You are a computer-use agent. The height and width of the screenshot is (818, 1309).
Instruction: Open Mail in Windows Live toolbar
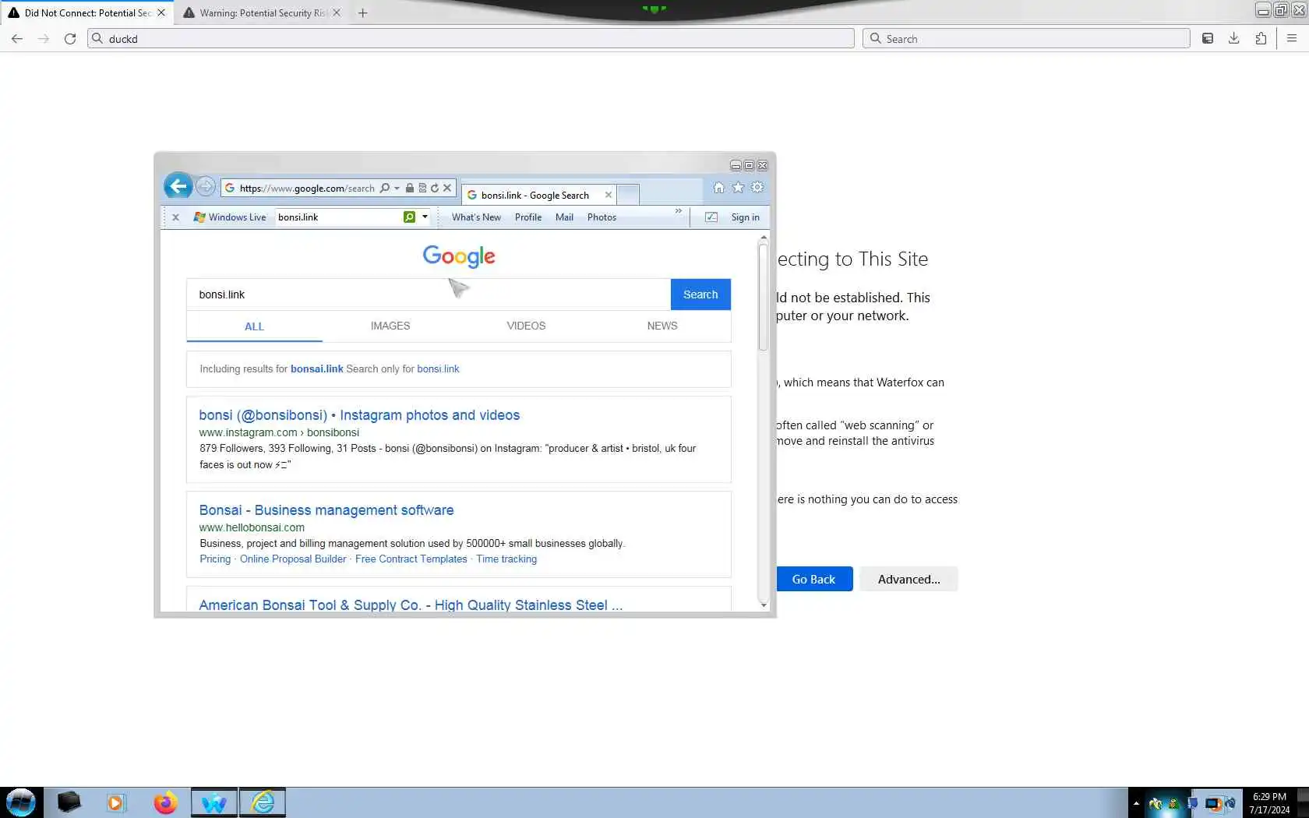point(564,217)
